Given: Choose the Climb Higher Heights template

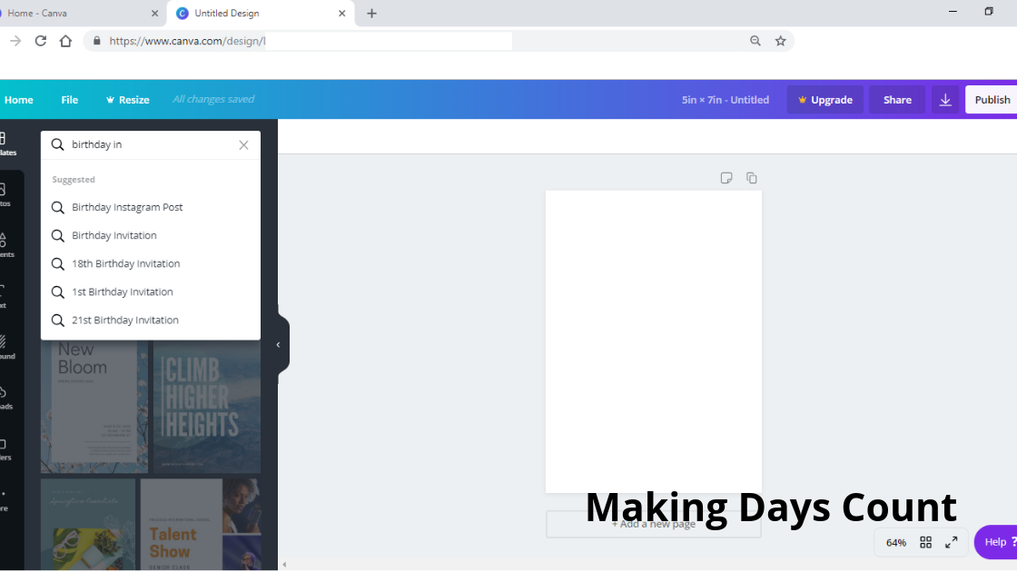Looking at the screenshot, I should [x=207, y=407].
